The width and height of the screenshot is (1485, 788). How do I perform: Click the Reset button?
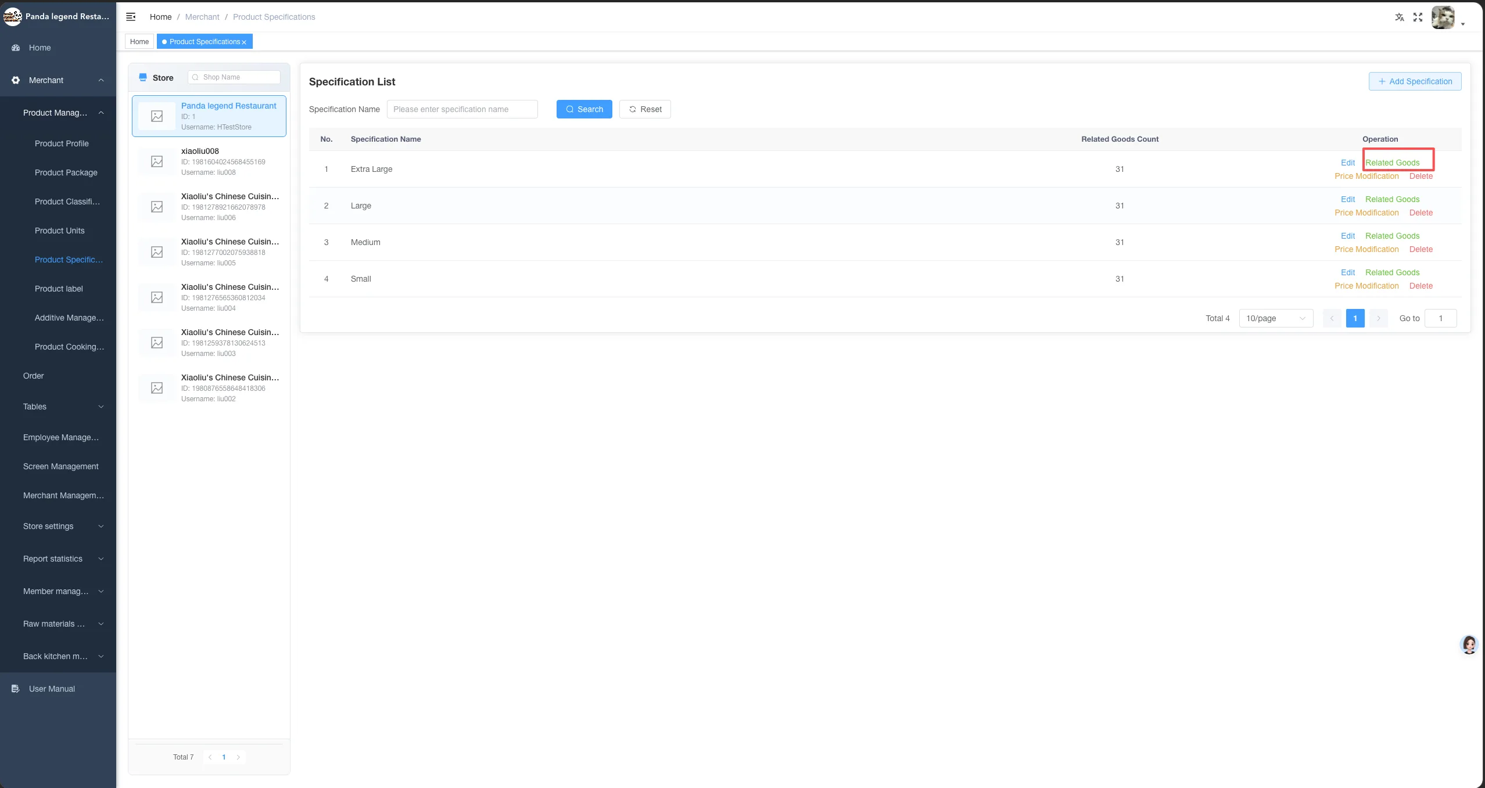645,109
